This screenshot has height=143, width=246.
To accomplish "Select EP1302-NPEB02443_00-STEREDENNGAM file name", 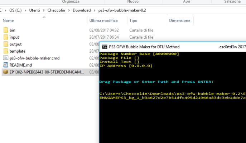I will coord(47,72).
